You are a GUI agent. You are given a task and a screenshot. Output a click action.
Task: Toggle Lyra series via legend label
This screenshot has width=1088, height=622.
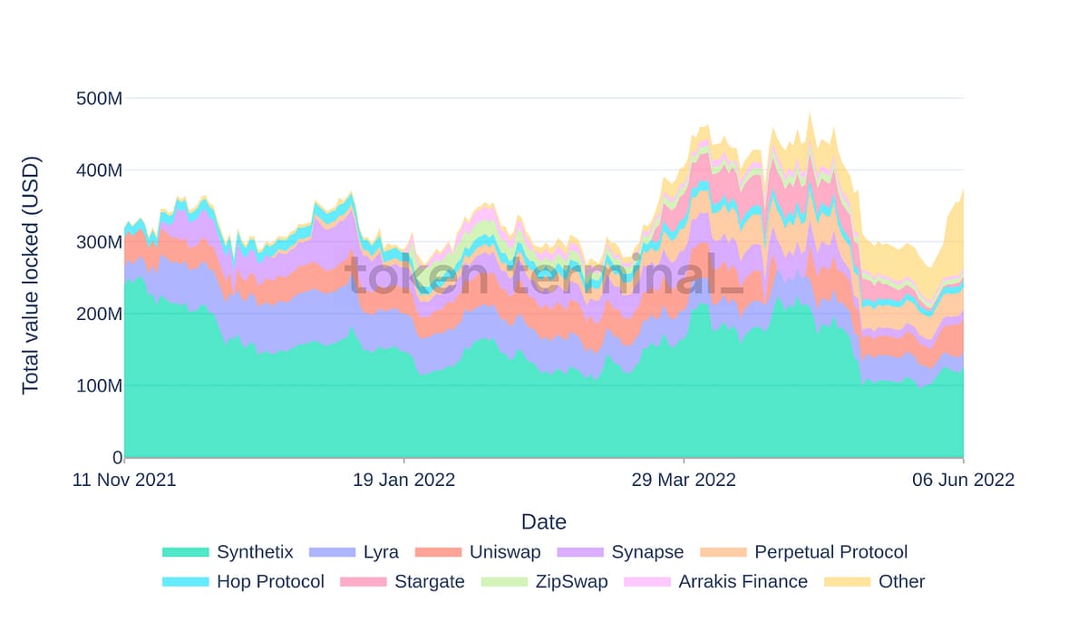[381, 552]
